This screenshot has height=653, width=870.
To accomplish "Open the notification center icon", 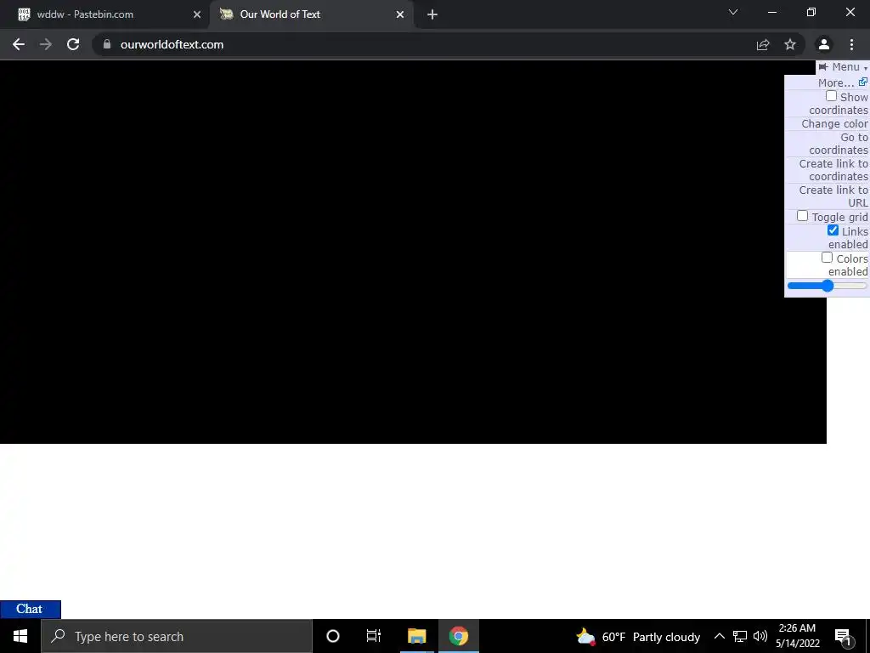I will (844, 637).
